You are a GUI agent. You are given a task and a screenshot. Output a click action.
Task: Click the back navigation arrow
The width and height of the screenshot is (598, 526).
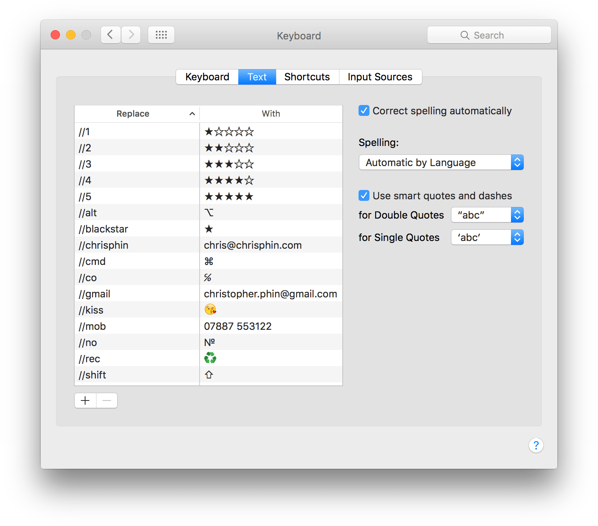(111, 35)
